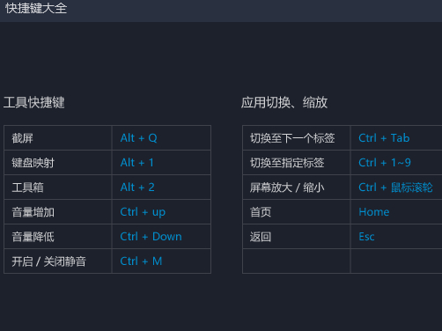Click the 截屏 row label
Image resolution: width=442 pixels, height=331 pixels.
click(22, 138)
